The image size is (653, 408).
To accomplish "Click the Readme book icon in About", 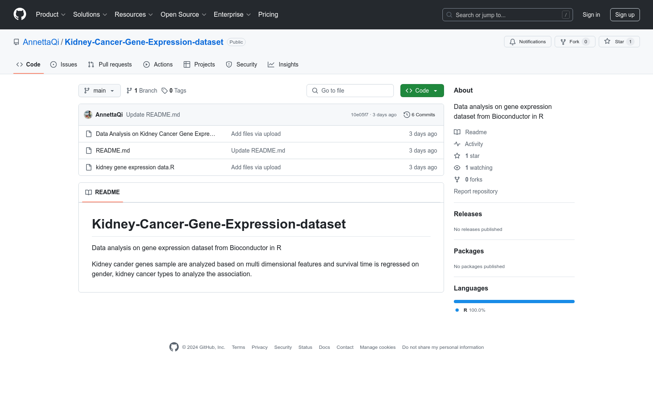I will [457, 132].
